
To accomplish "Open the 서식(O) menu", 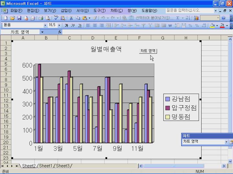I will 83,11.
